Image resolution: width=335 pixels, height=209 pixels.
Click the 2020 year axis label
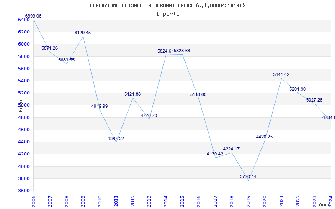coord(265,201)
